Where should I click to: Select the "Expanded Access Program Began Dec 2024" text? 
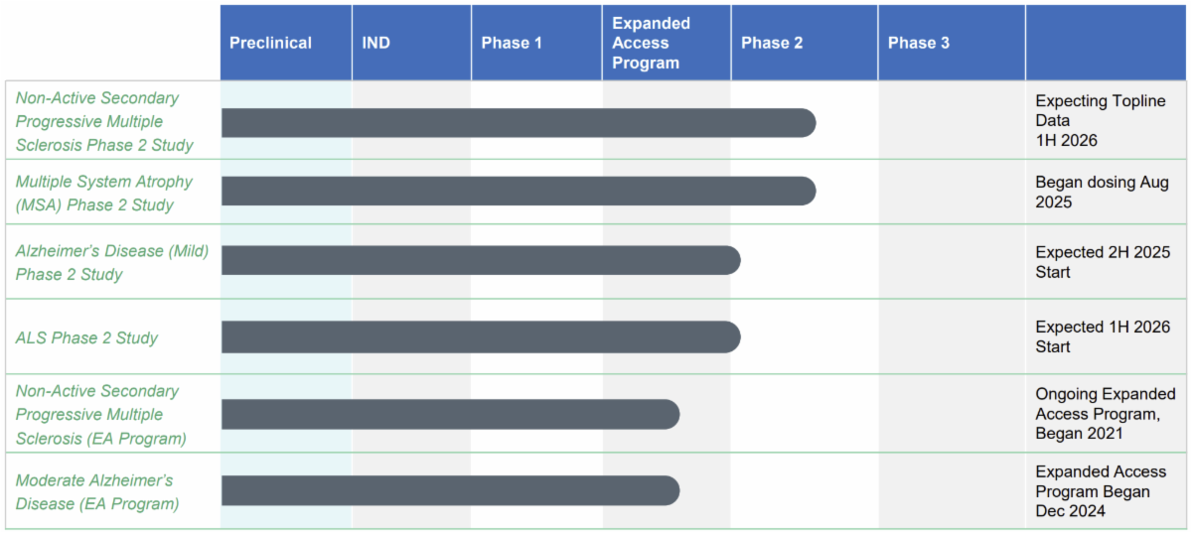pyautogui.click(x=1101, y=491)
